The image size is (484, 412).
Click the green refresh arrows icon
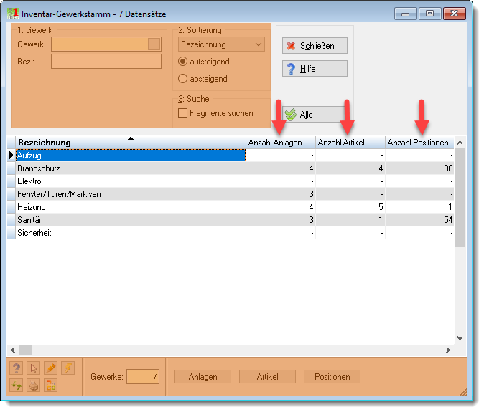[17, 385]
